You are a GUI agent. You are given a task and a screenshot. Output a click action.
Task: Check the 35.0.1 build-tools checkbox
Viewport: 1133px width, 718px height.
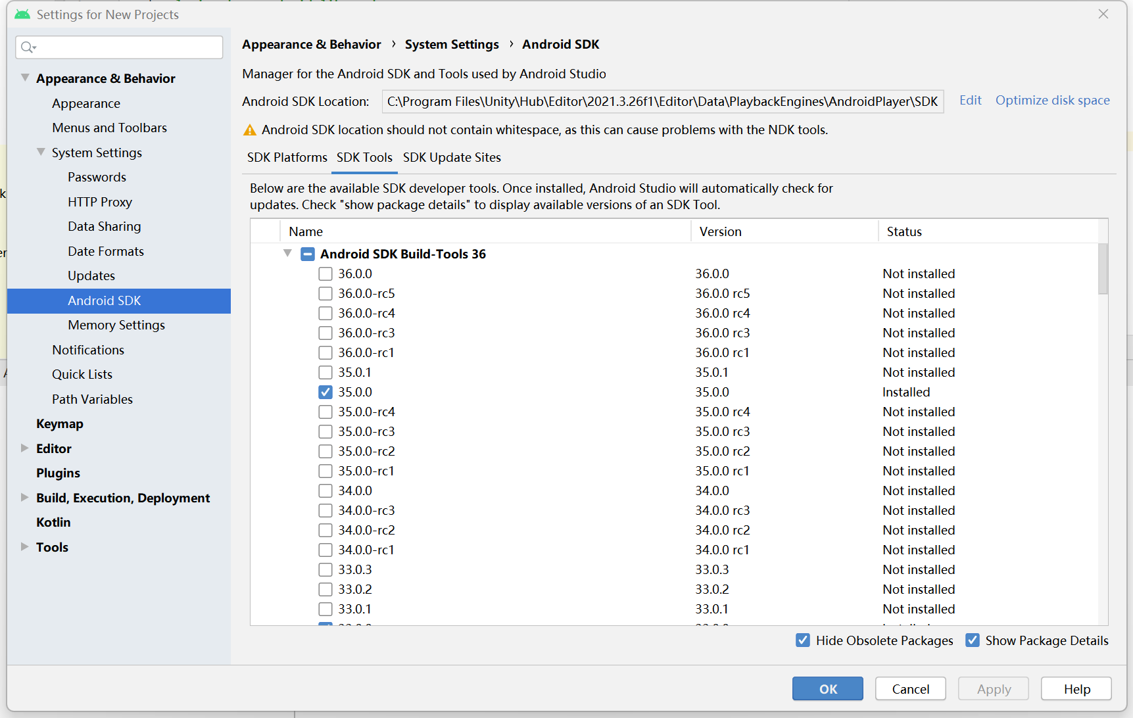325,372
